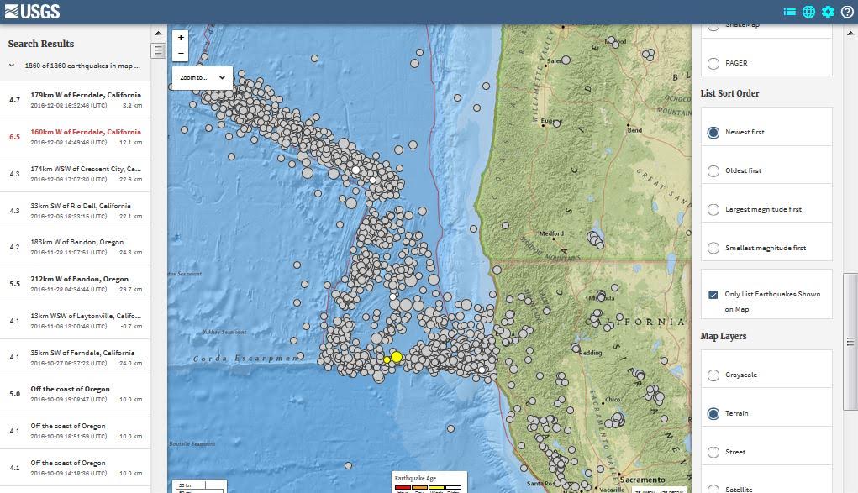Click the 'Map Layers' heading
Screen dimensions: 858x493
[x=724, y=336]
